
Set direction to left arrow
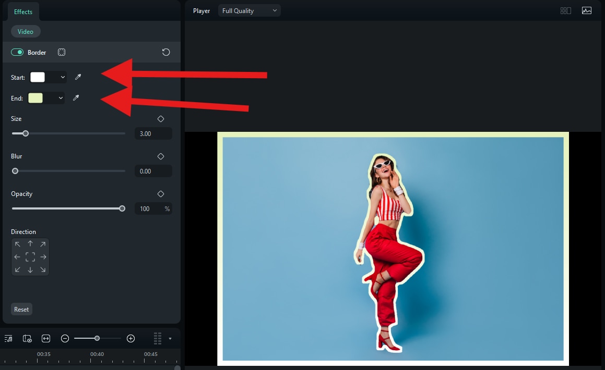click(17, 257)
